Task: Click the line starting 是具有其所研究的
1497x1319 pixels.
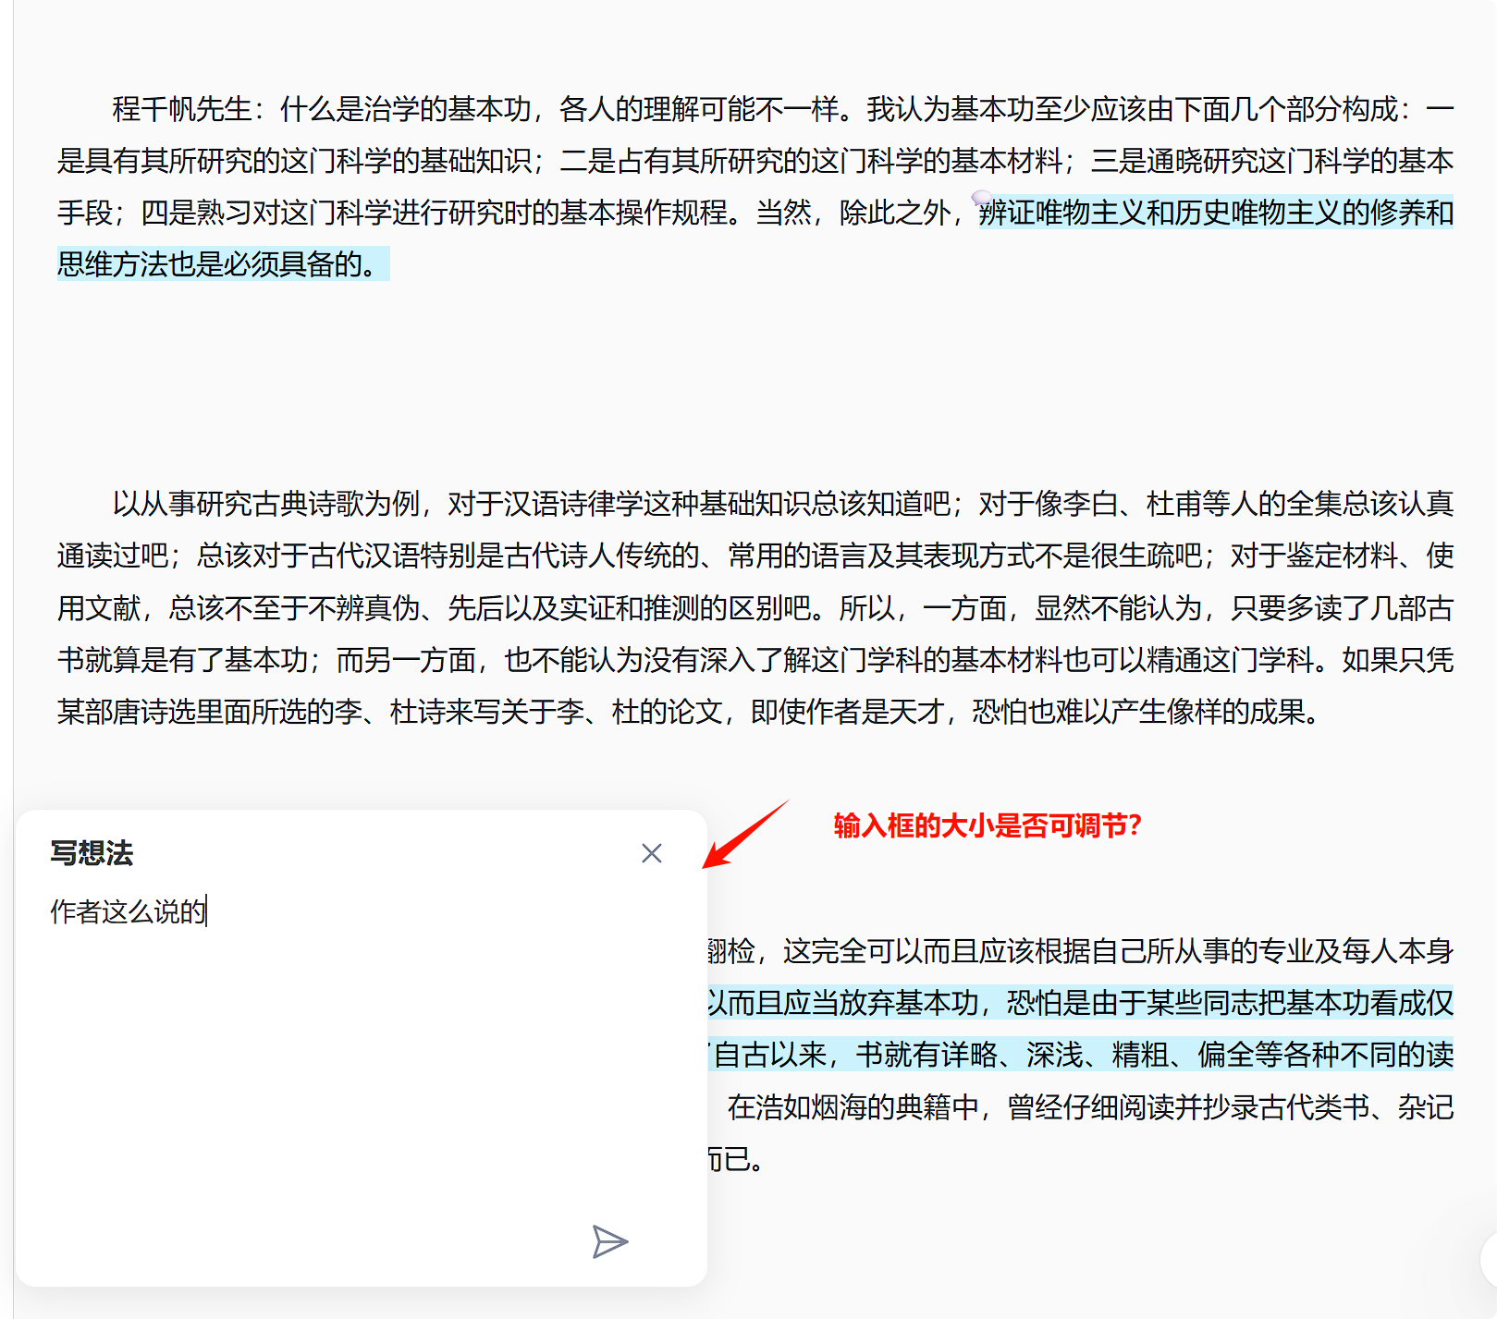Action: [755, 162]
